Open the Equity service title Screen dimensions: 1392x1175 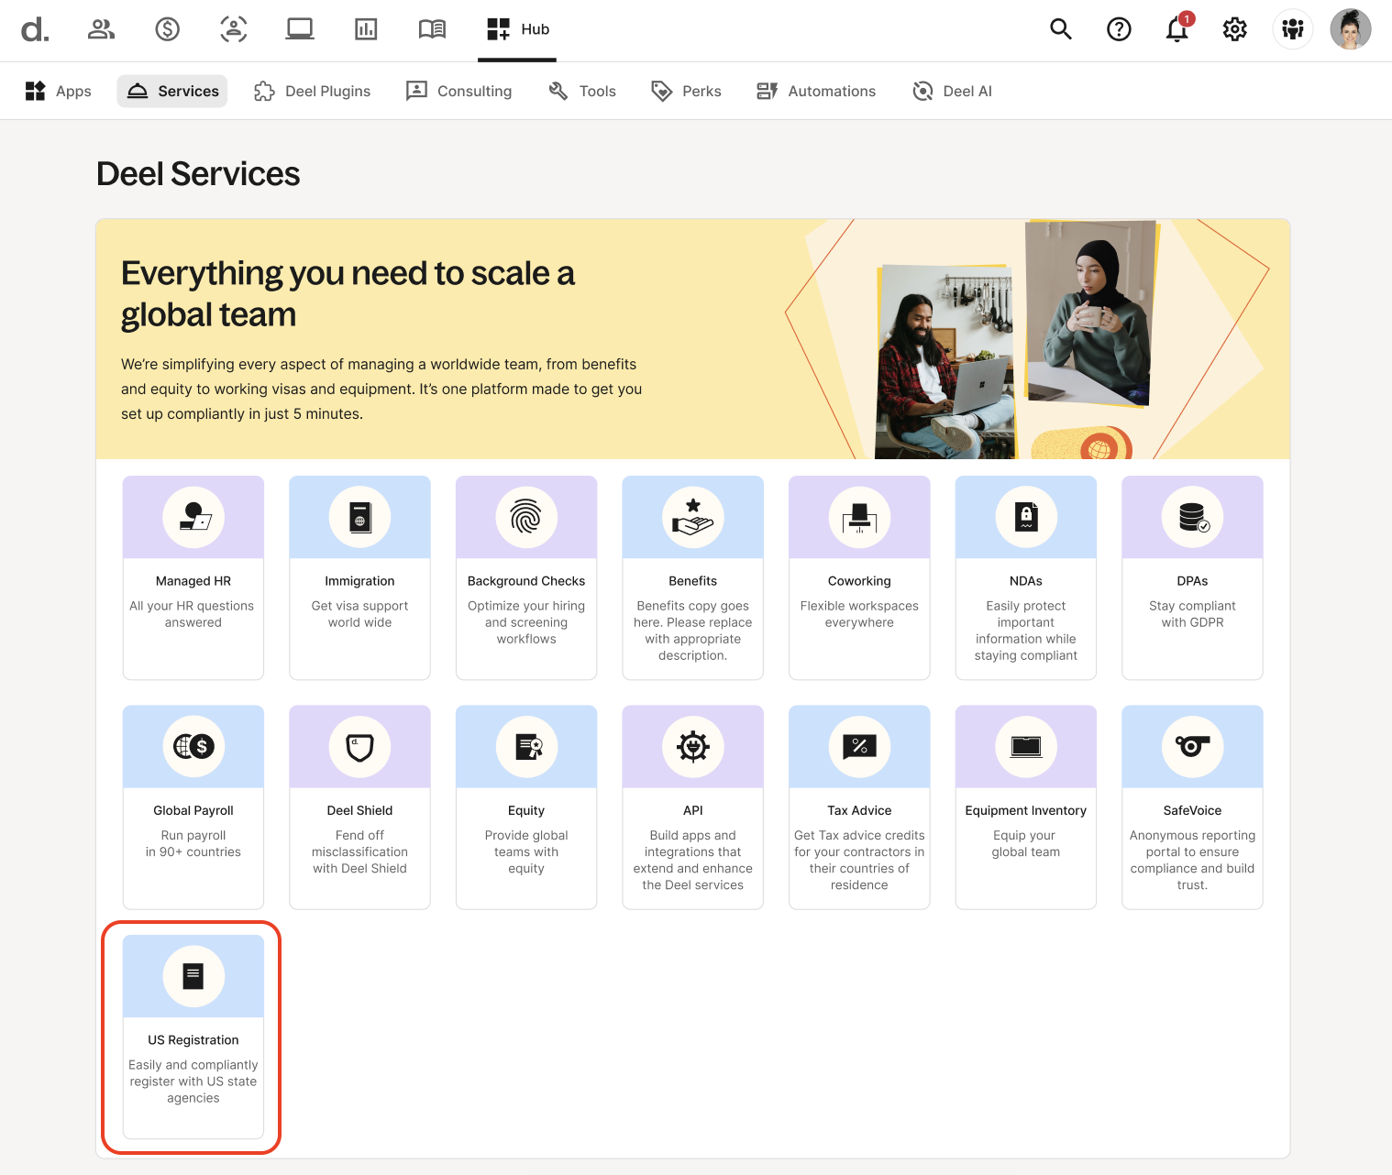click(526, 810)
